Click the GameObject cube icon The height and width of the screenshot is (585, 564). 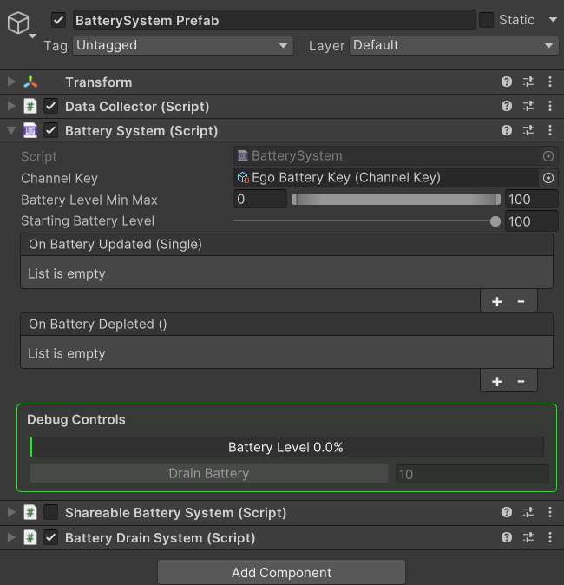coord(18,23)
